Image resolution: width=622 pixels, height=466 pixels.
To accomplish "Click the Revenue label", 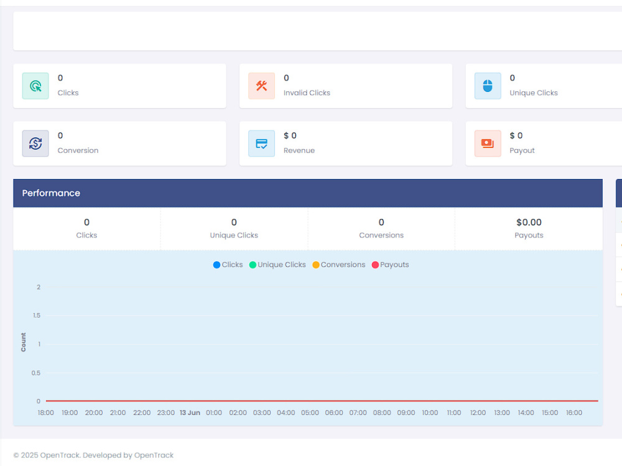I will 299,150.
